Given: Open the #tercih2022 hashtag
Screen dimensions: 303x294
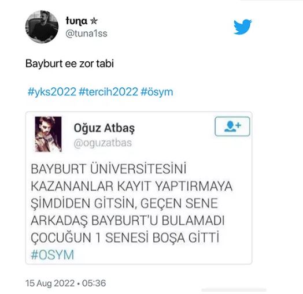Looking at the screenshot, I should tap(108, 92).
